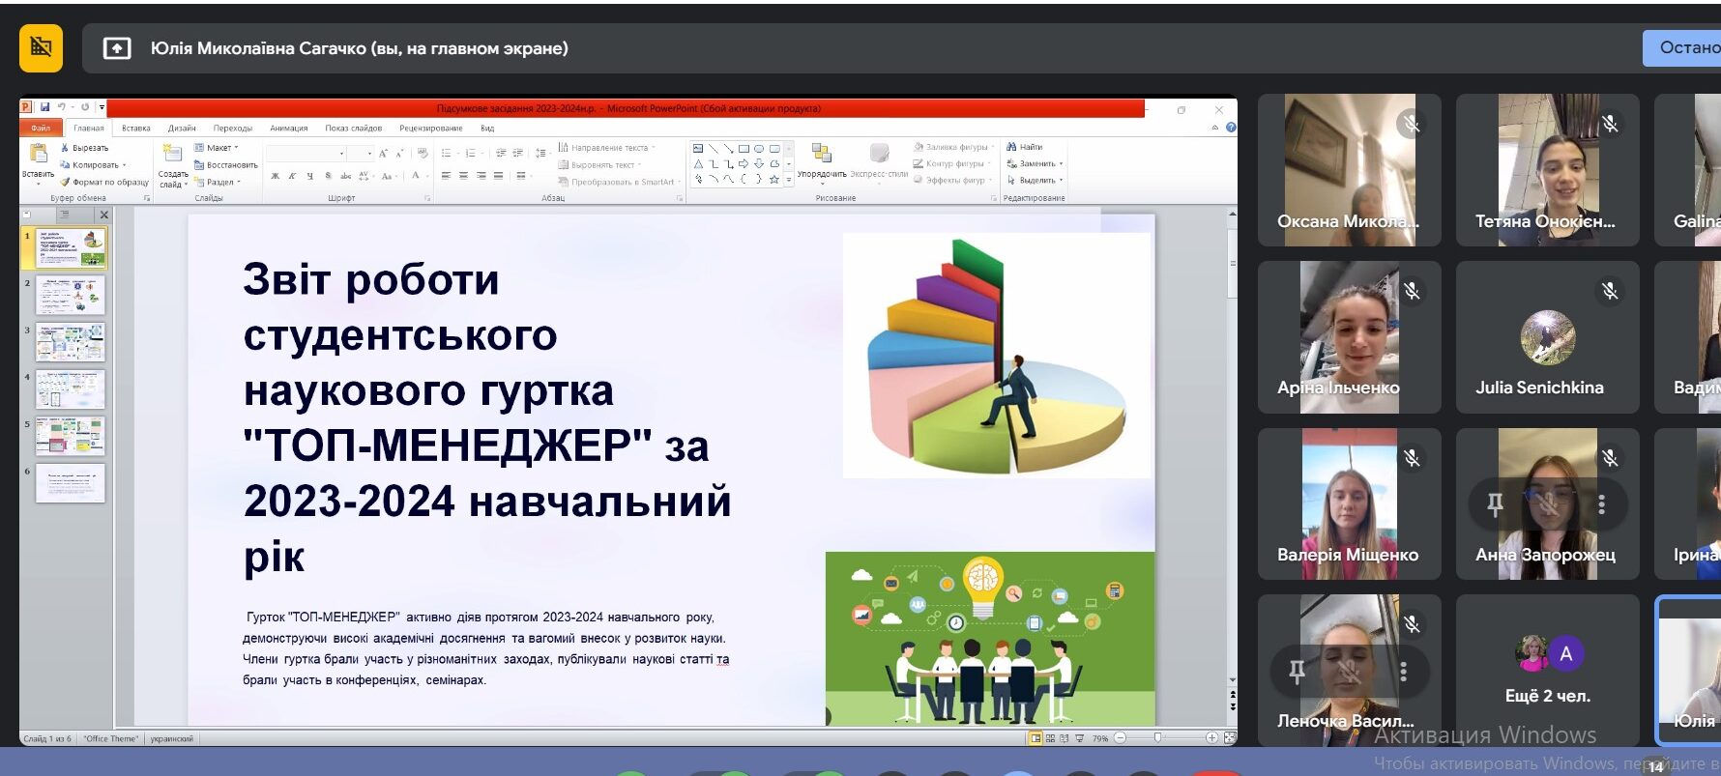
Task: Select the rectangle shape in the shapes gallery
Action: [x=744, y=149]
